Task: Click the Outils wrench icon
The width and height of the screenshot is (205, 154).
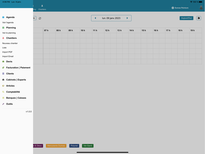Action: click(x=3, y=104)
